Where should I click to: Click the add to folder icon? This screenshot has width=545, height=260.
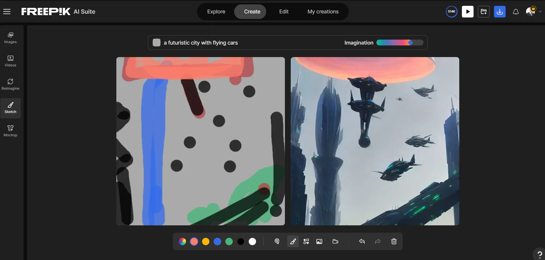click(483, 12)
